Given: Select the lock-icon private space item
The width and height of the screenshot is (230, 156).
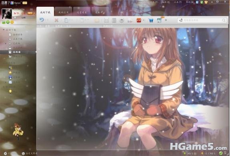Looking at the screenshot, I should point(16,48).
